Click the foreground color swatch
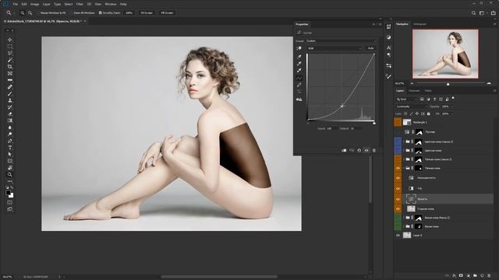The height and width of the screenshot is (280, 499). click(9, 192)
